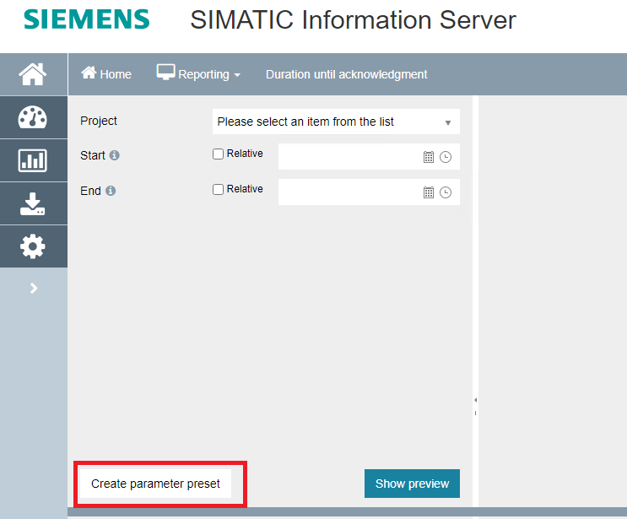Click Create parameter preset button
627x519 pixels.
pyautogui.click(x=155, y=484)
